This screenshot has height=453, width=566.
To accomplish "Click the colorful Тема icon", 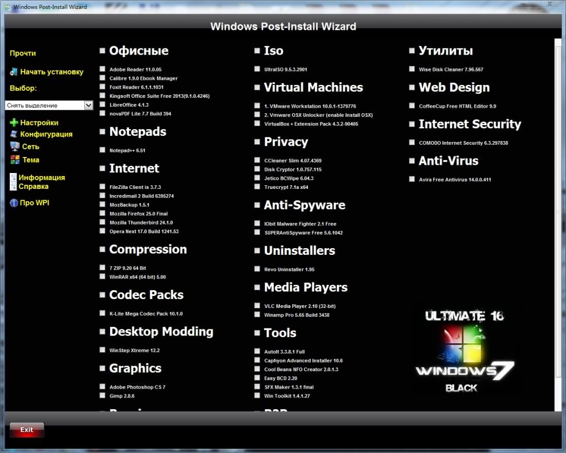I will click(15, 160).
